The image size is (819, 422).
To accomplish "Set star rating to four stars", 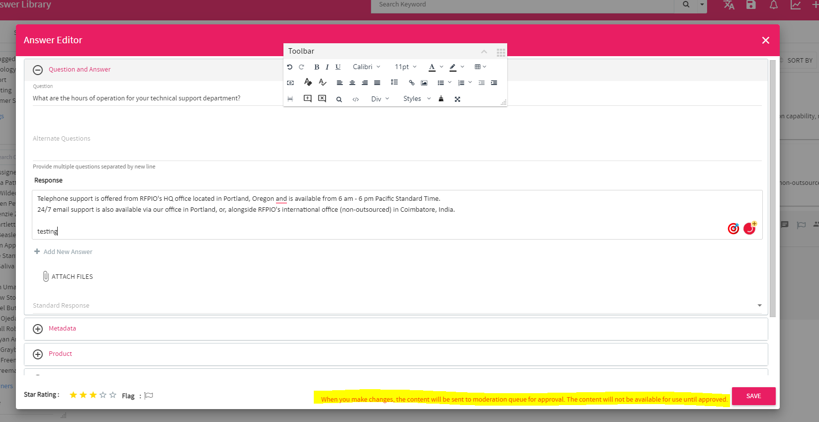I will pos(103,395).
